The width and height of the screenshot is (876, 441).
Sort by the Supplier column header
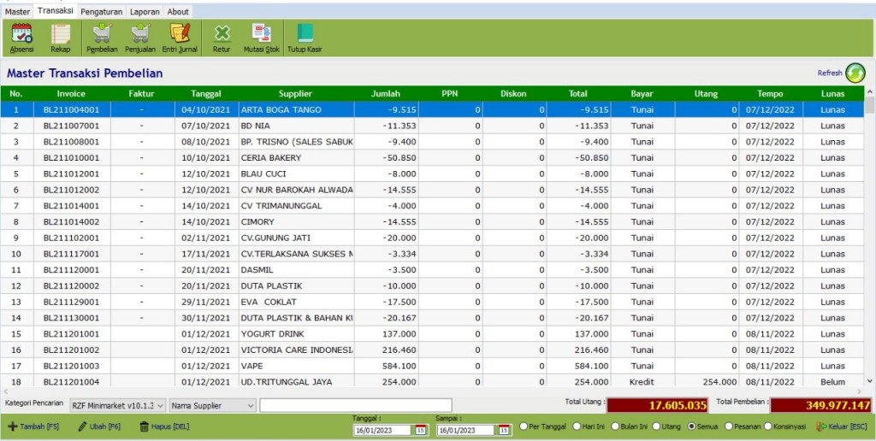[x=295, y=94]
